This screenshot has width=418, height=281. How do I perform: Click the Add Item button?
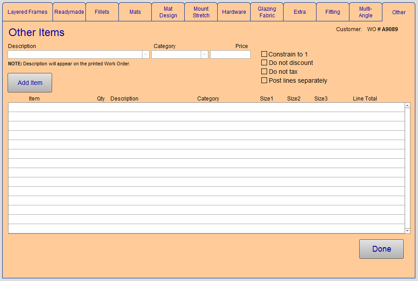coord(30,83)
